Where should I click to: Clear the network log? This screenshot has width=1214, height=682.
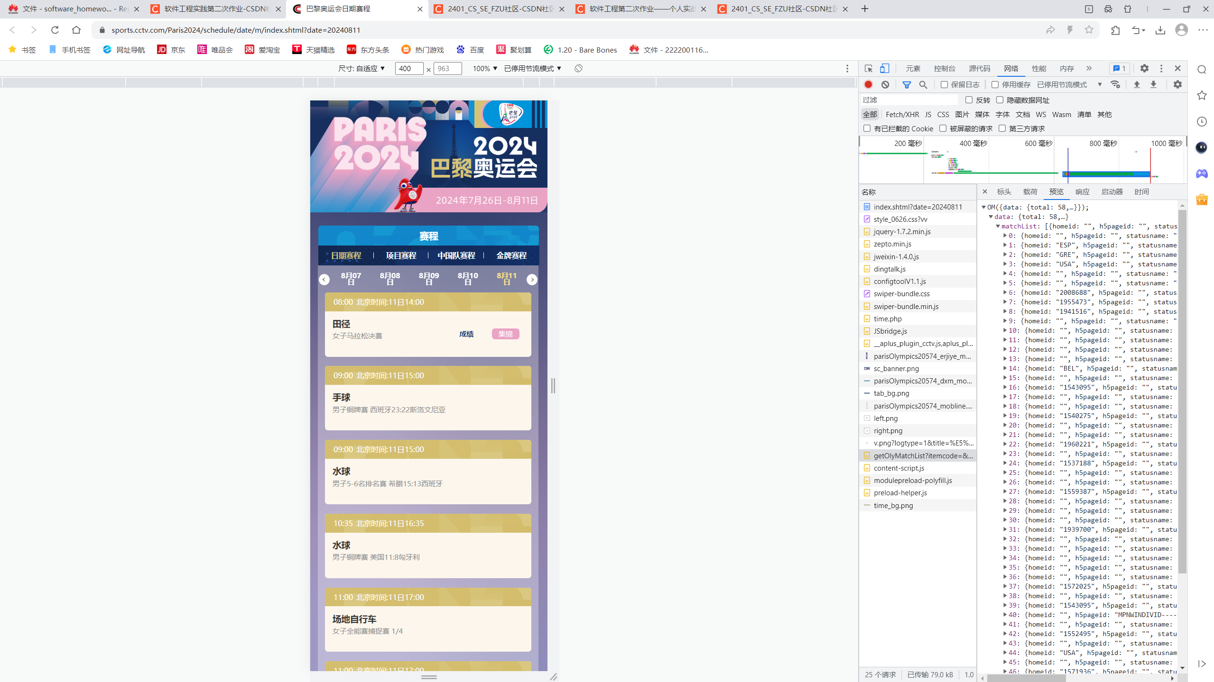(x=885, y=84)
